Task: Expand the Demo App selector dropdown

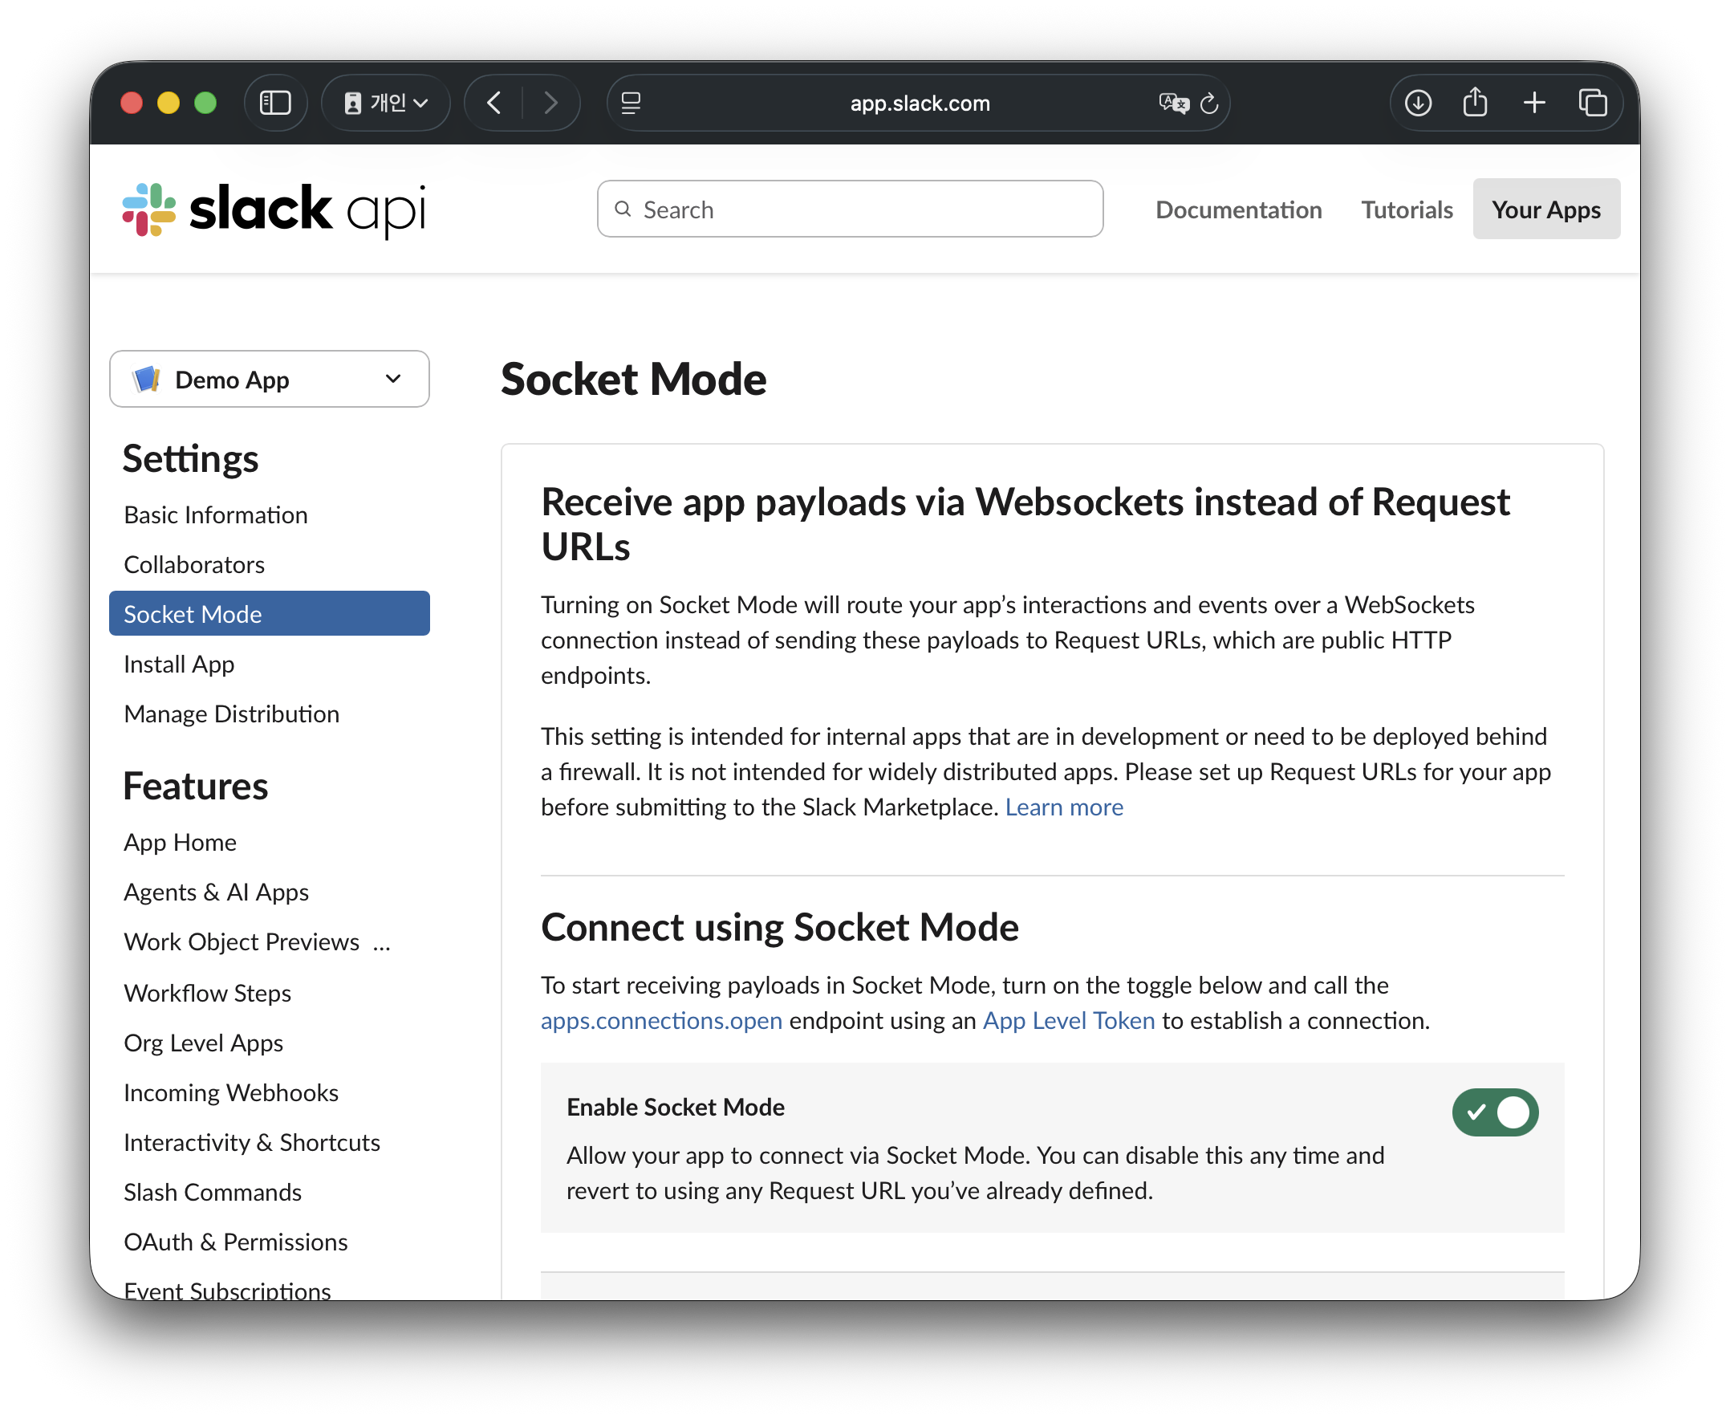Action: [269, 380]
